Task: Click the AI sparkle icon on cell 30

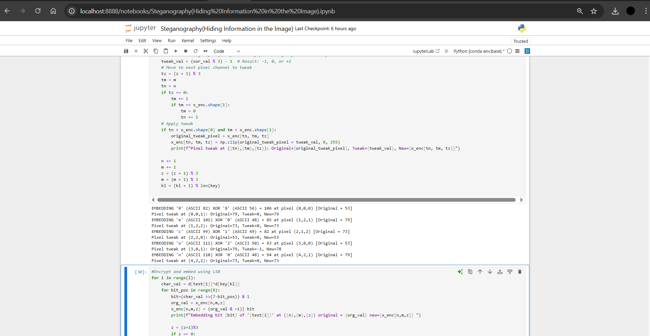Action: (x=460, y=272)
